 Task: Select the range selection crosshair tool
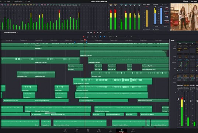click(88, 37)
